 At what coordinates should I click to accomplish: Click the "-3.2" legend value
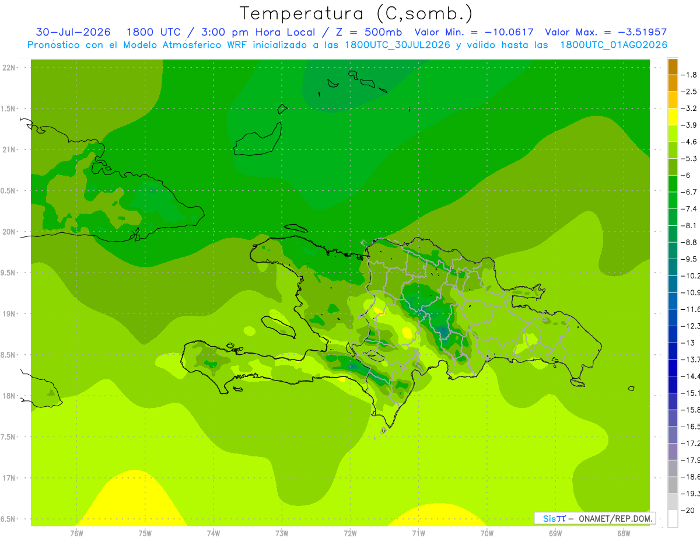pyautogui.click(x=689, y=109)
